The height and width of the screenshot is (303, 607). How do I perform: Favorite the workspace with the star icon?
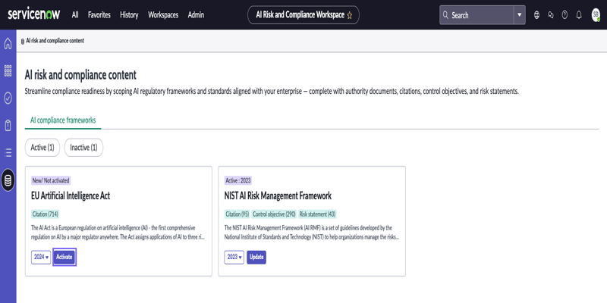[x=350, y=15]
